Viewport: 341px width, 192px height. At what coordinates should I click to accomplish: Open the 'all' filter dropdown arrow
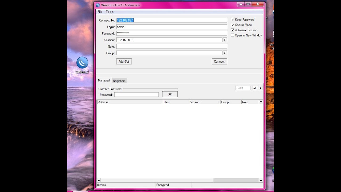click(261, 88)
